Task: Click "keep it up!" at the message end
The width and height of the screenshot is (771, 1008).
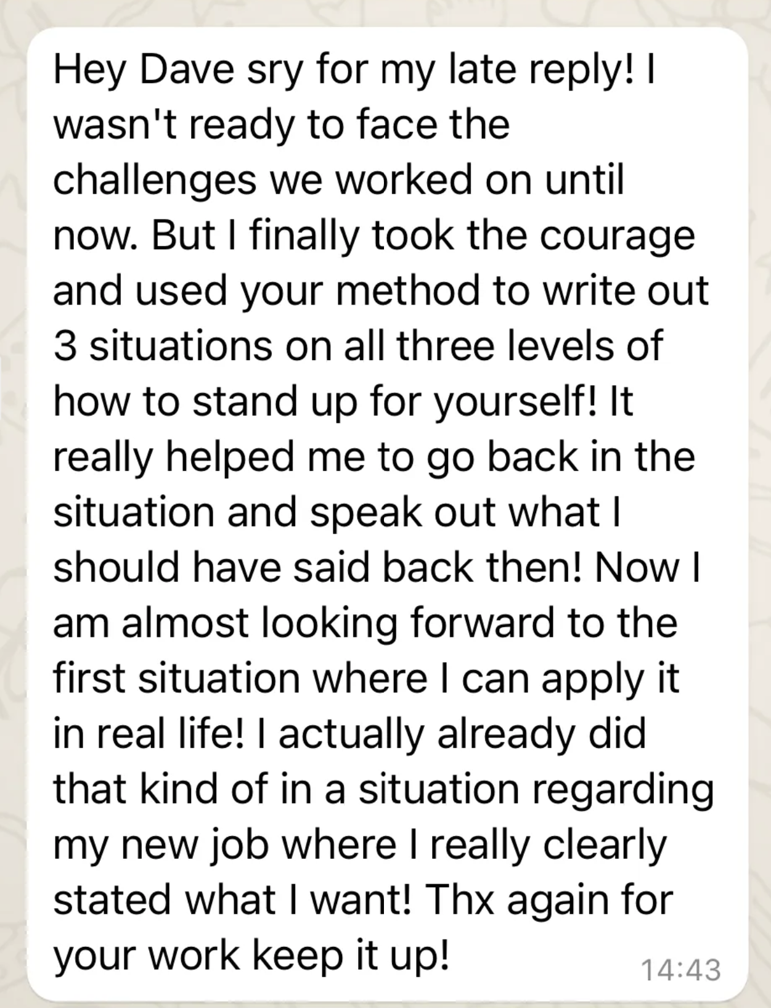Action: tap(350, 956)
